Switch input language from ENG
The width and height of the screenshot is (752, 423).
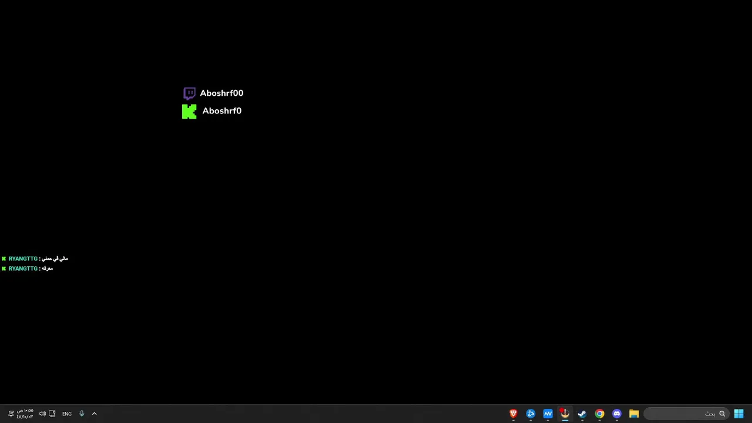coord(67,414)
